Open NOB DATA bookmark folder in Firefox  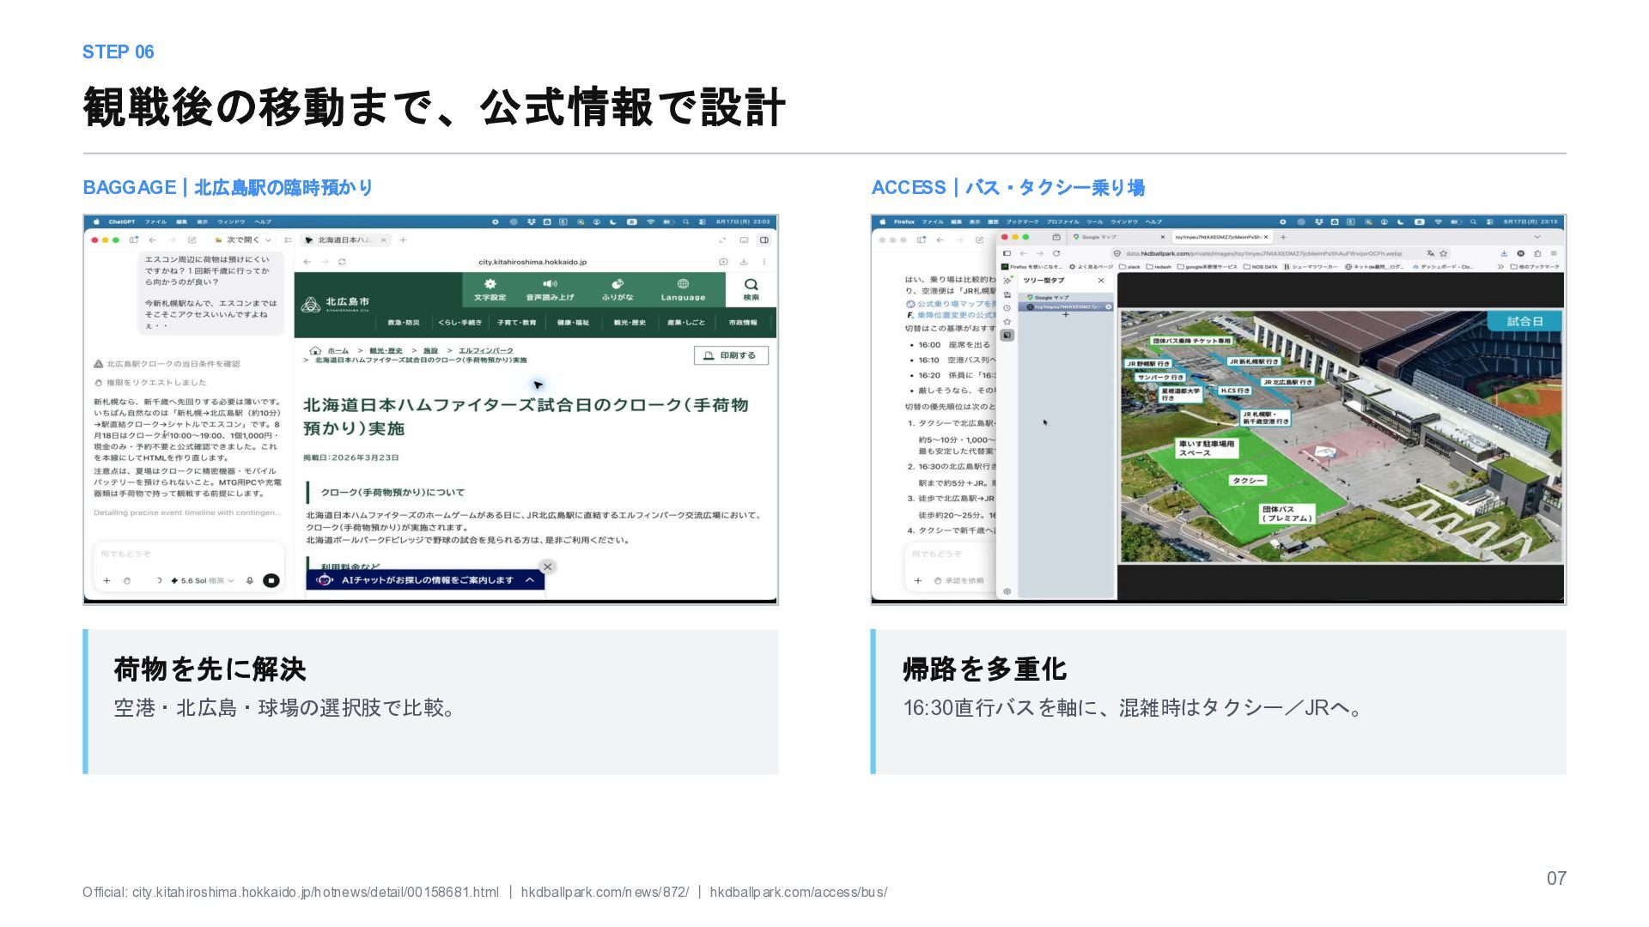[x=1261, y=267]
